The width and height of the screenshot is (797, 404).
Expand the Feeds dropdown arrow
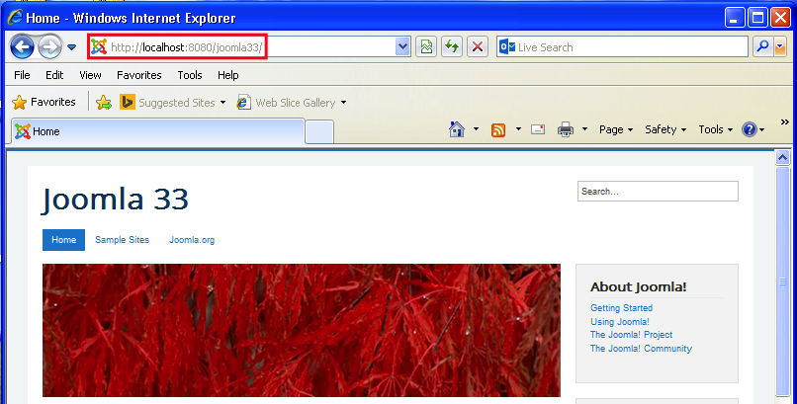518,129
